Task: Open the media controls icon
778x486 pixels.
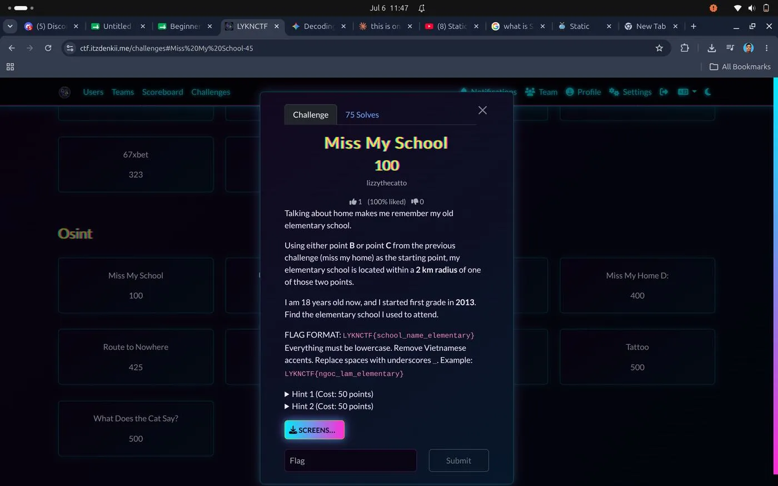Action: point(730,48)
